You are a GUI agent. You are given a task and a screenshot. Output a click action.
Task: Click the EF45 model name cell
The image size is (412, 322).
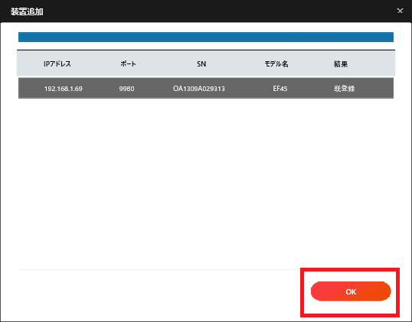tap(280, 89)
